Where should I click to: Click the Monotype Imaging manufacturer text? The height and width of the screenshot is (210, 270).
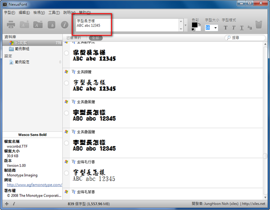click(22, 175)
